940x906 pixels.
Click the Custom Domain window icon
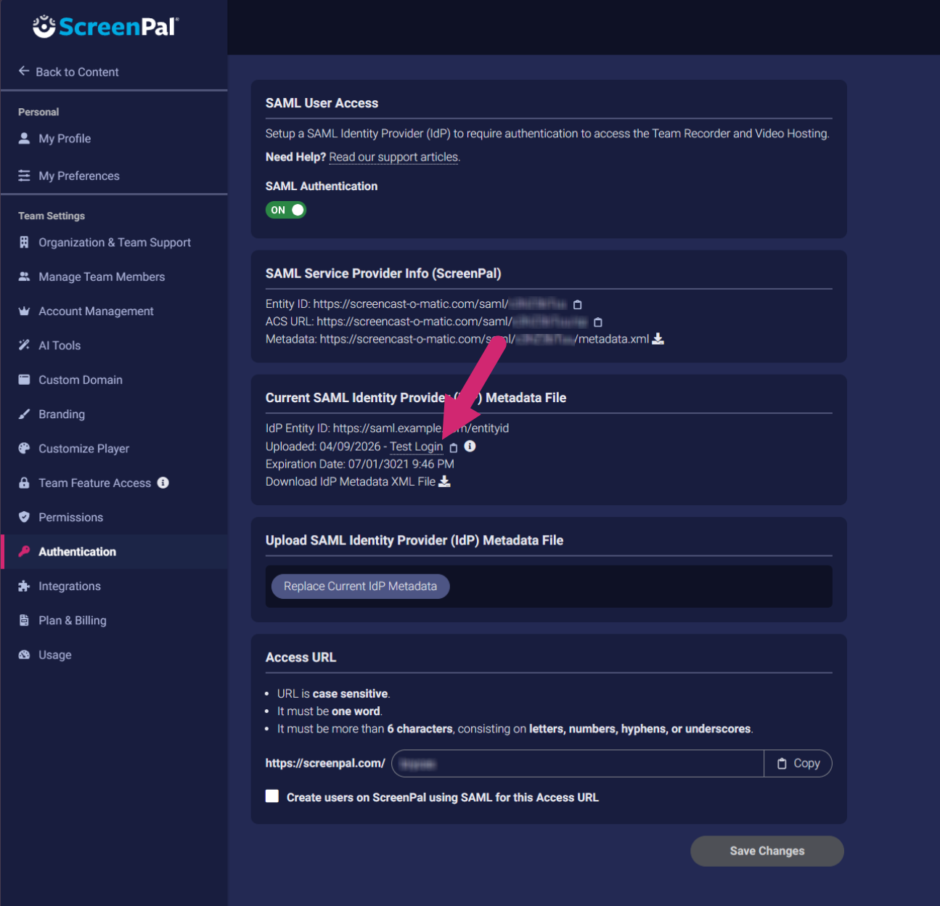point(24,380)
